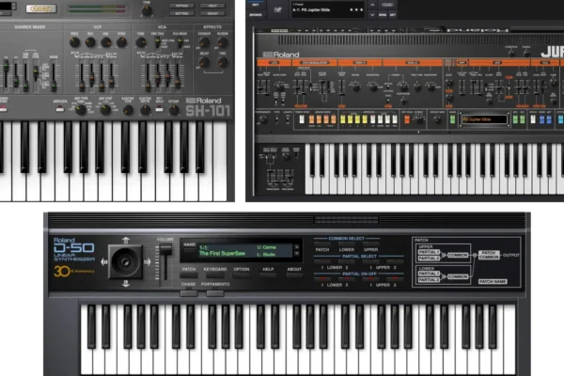Flip the SH-101 ENV TRIG switch

point(158,42)
